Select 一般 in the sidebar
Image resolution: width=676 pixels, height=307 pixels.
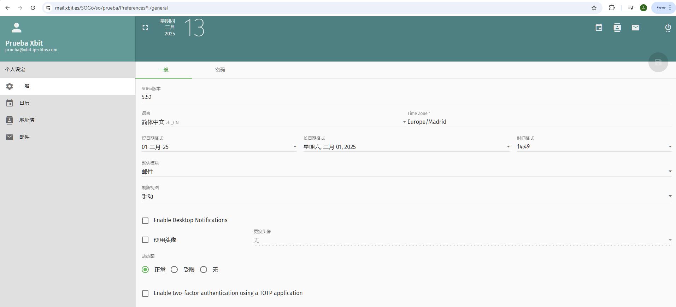click(67, 86)
